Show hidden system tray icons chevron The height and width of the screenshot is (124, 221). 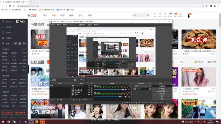point(196,122)
